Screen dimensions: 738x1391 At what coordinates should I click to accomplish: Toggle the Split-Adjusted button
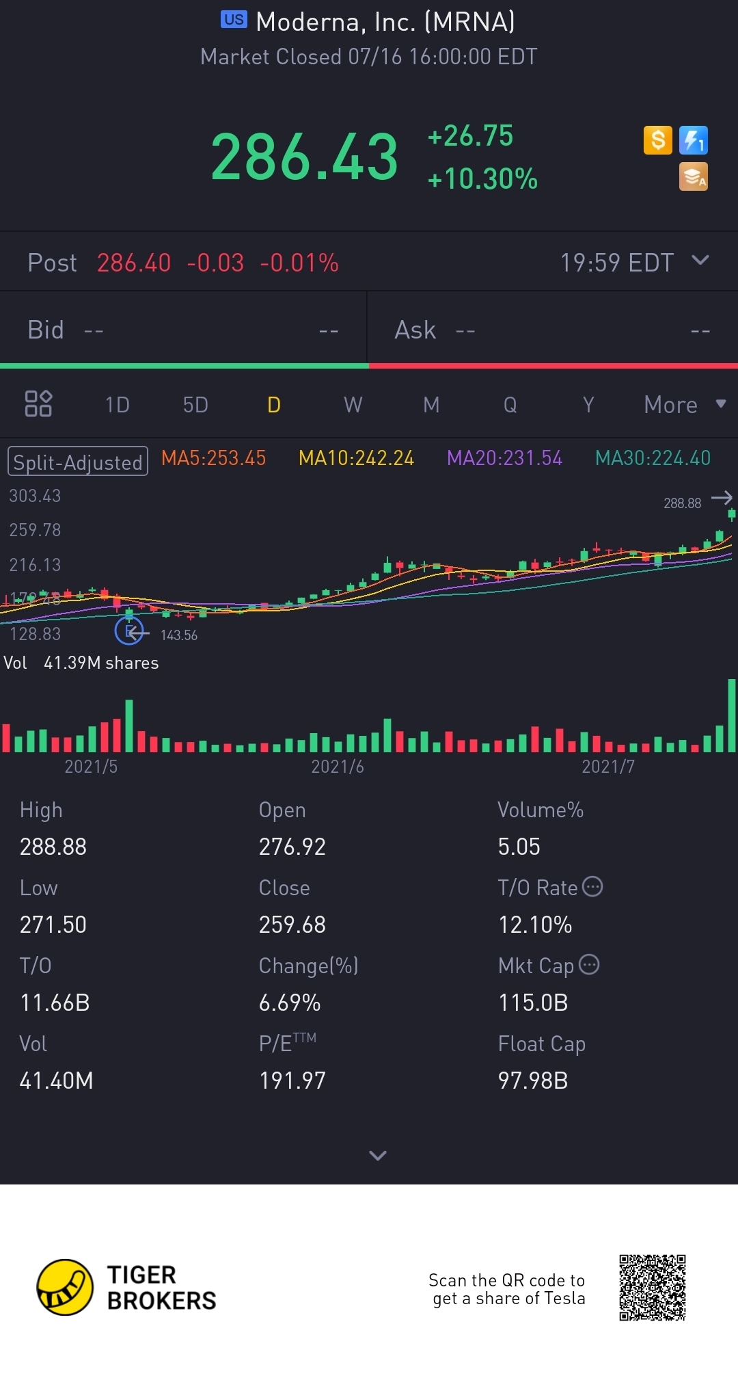[x=77, y=461]
